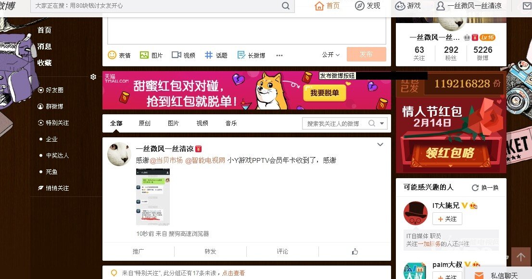
Task: Open the 死鱼 group in sidebar
Action: tap(51, 171)
